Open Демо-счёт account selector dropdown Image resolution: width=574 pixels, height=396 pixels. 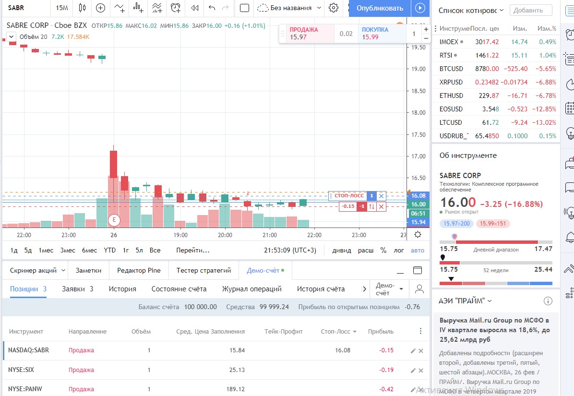click(x=390, y=289)
